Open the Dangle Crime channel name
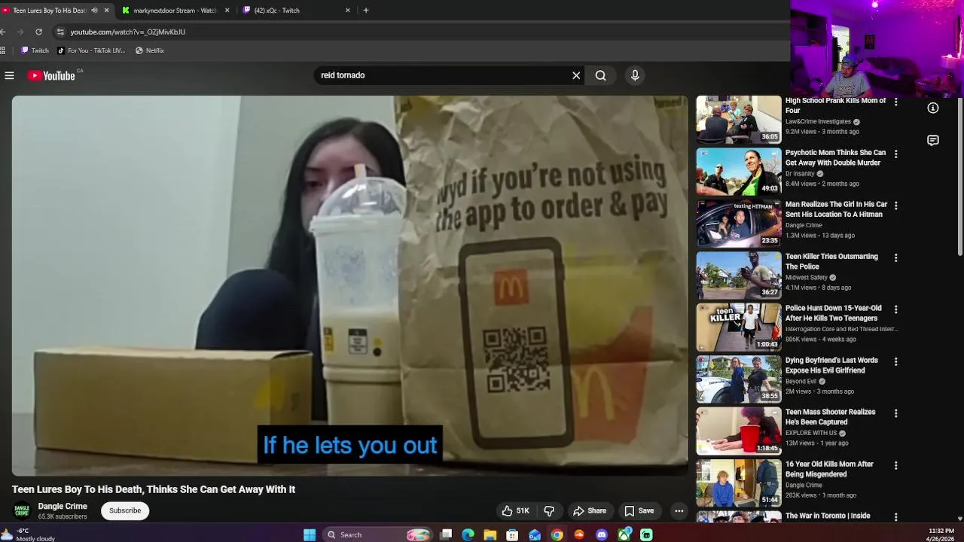The height and width of the screenshot is (542, 964). coord(63,507)
